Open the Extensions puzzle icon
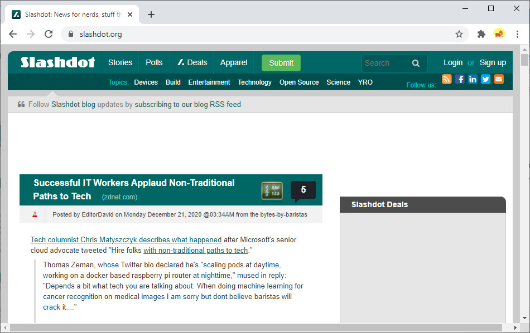 click(481, 34)
